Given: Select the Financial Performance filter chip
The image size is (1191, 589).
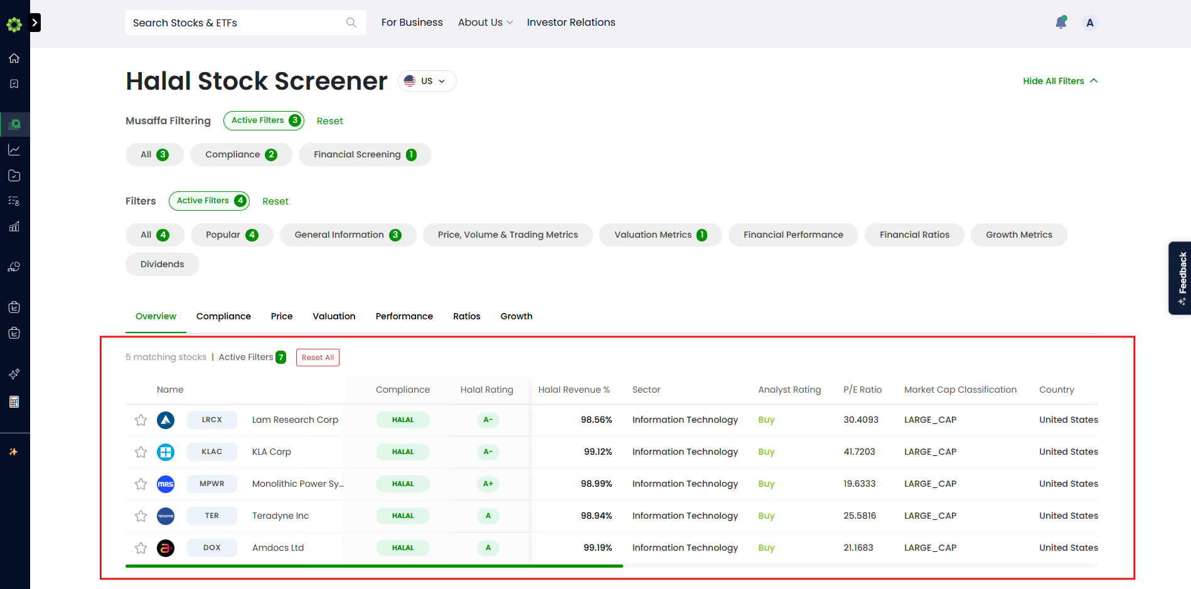Looking at the screenshot, I should click(793, 235).
